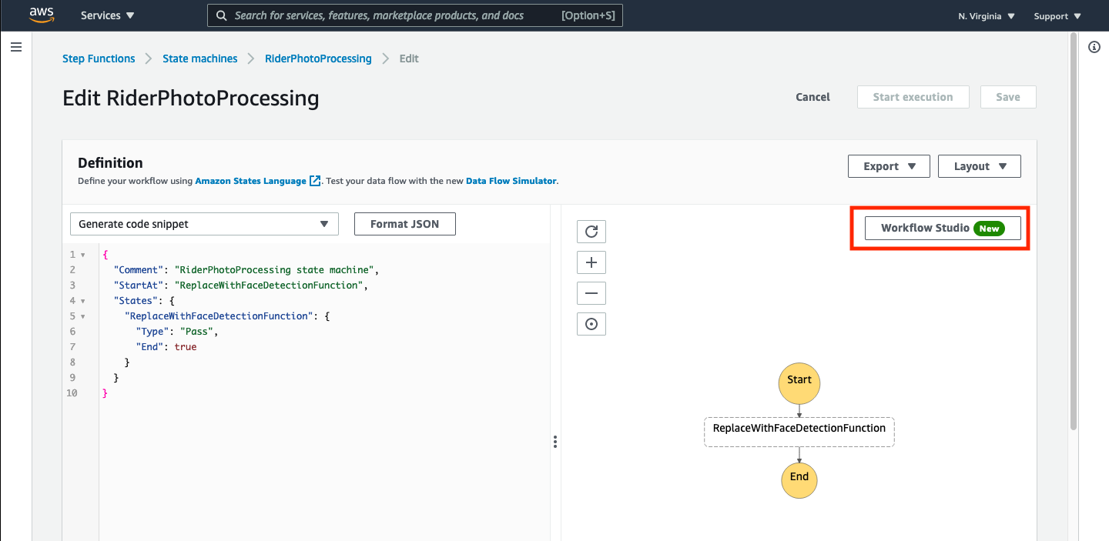Open the Support menu
Viewport: 1109px width, 541px height.
point(1057,16)
